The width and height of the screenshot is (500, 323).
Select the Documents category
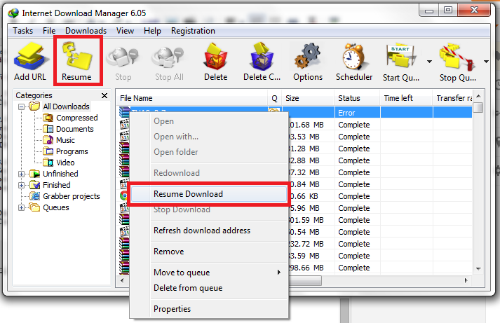point(75,129)
